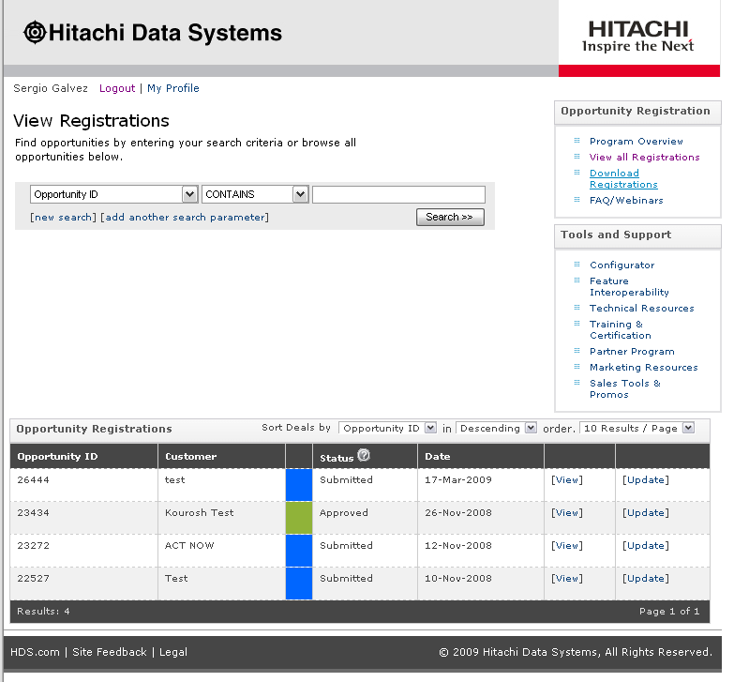Click the Sergio Galvez username text
This screenshot has width=734, height=682.
click(x=51, y=88)
